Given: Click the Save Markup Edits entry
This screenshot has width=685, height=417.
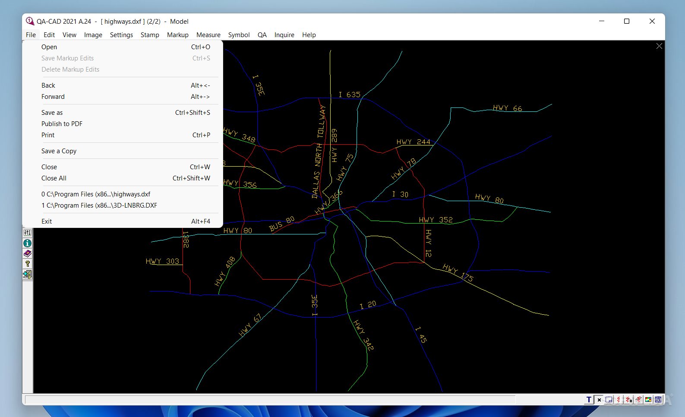Looking at the screenshot, I should (123, 58).
